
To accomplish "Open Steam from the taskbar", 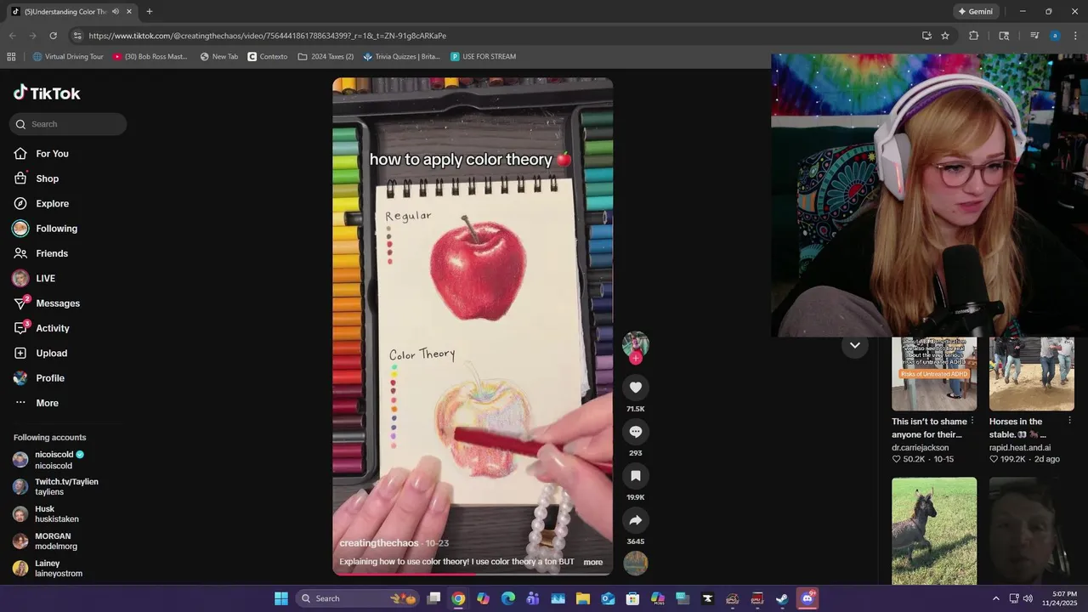I will coord(782,598).
